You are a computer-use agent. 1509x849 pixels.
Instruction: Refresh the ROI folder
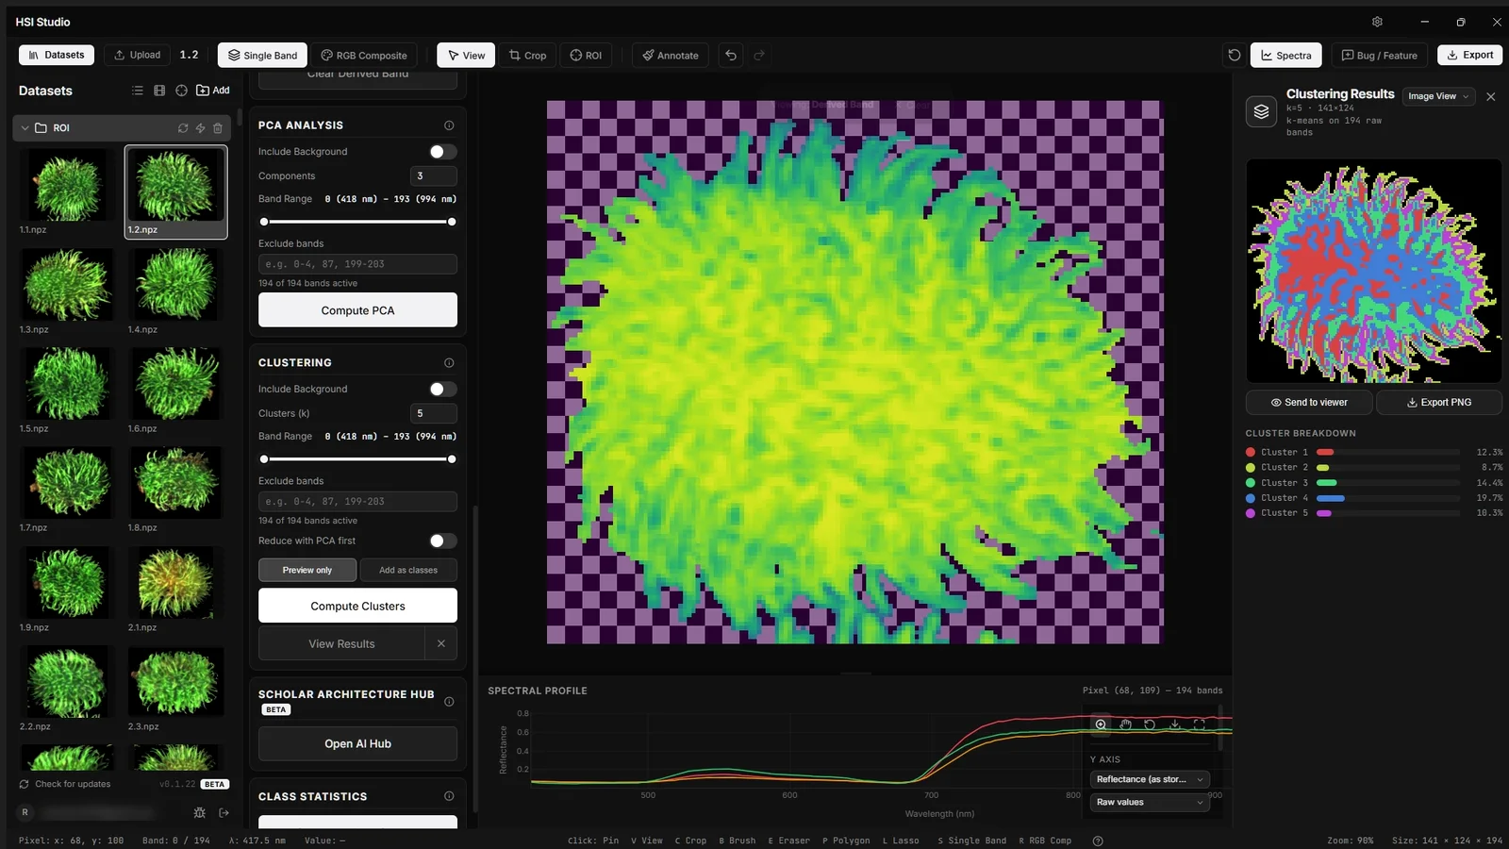point(183,127)
